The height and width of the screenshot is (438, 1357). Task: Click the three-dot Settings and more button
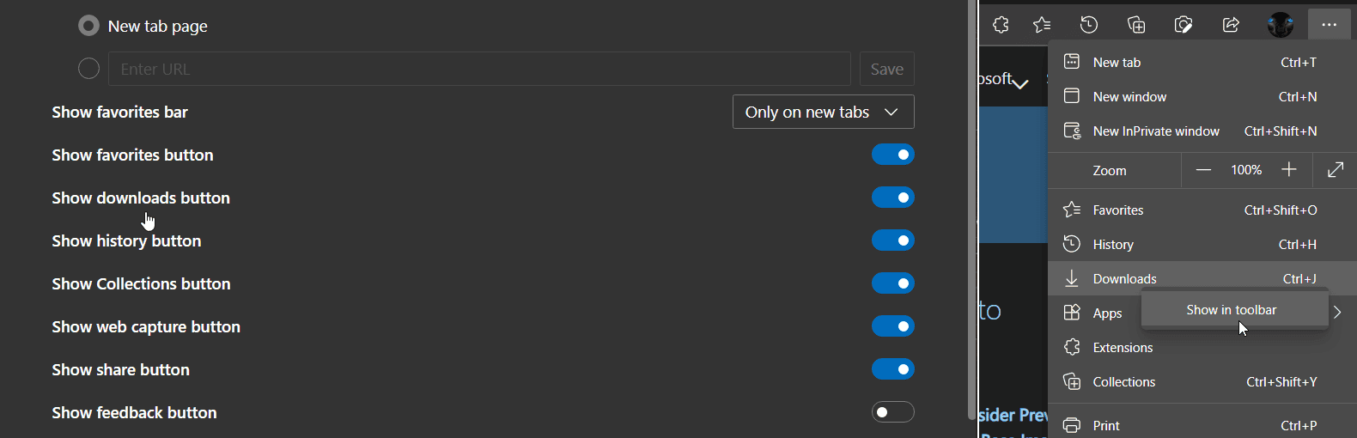(1329, 25)
